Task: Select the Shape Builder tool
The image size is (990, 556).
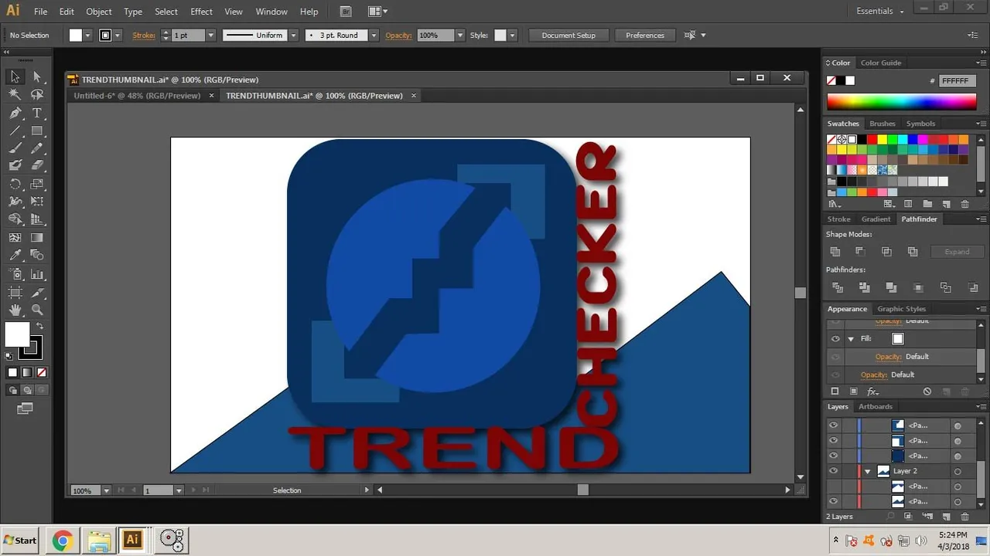Action: pyautogui.click(x=15, y=219)
